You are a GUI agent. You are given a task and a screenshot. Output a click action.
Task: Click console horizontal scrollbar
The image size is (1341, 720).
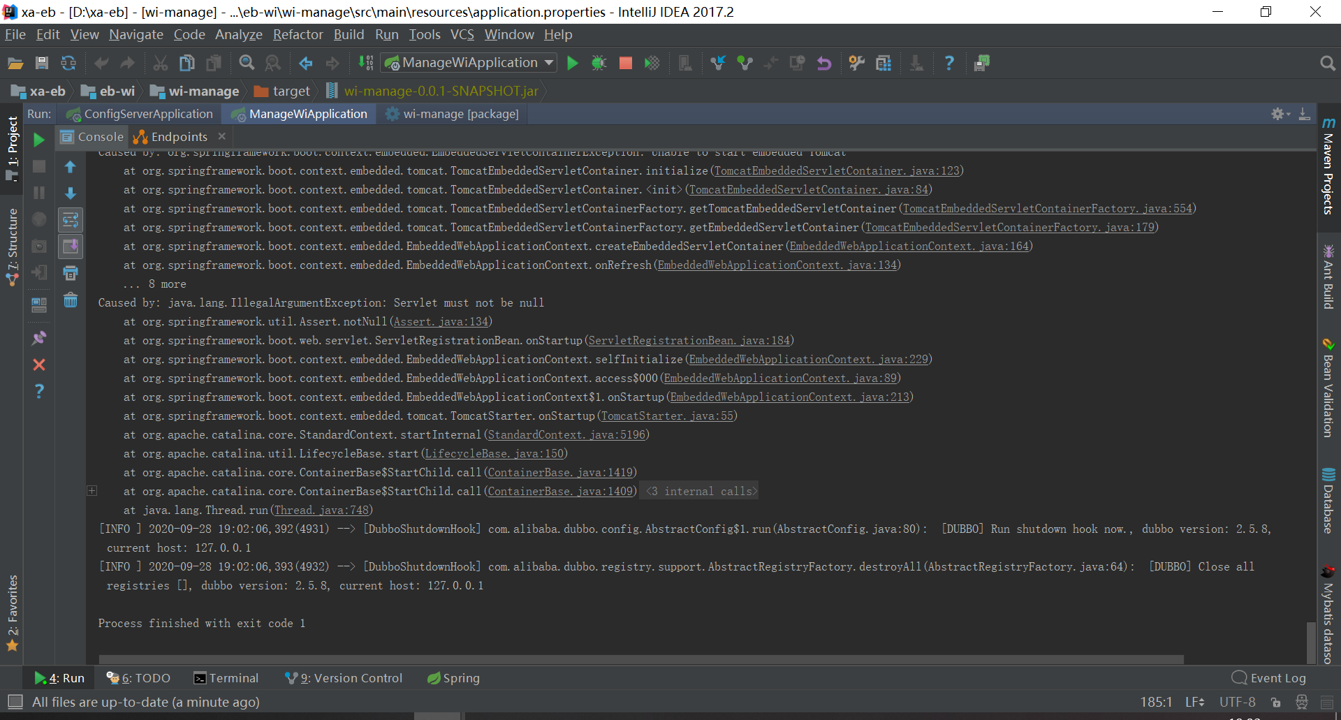coord(641,659)
